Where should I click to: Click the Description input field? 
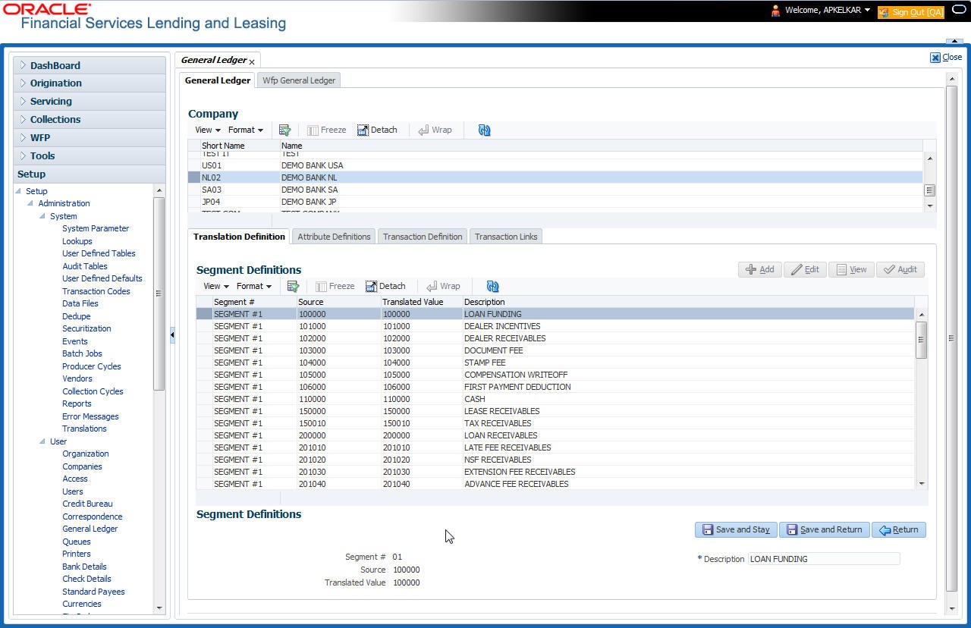[823, 559]
